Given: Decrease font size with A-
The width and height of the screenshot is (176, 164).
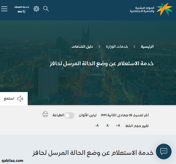Looking at the screenshot, I should pos(97,126).
